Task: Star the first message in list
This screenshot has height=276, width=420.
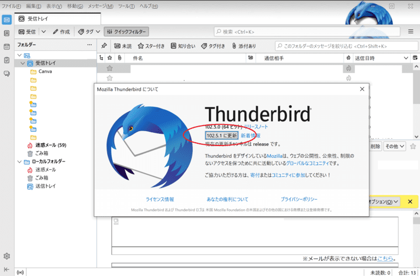Action: [x=109, y=68]
